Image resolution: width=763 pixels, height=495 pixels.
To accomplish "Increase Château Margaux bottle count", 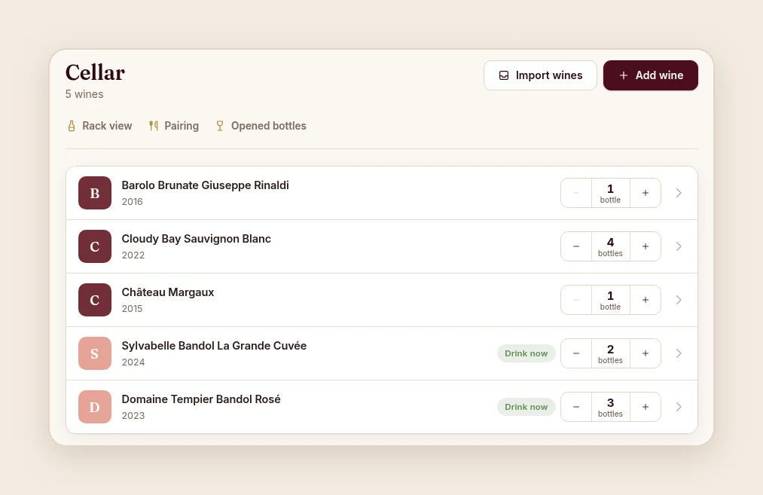I will [x=645, y=300].
